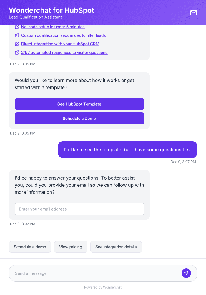Open "No-code setup in under 5 minutes" link

53,27
